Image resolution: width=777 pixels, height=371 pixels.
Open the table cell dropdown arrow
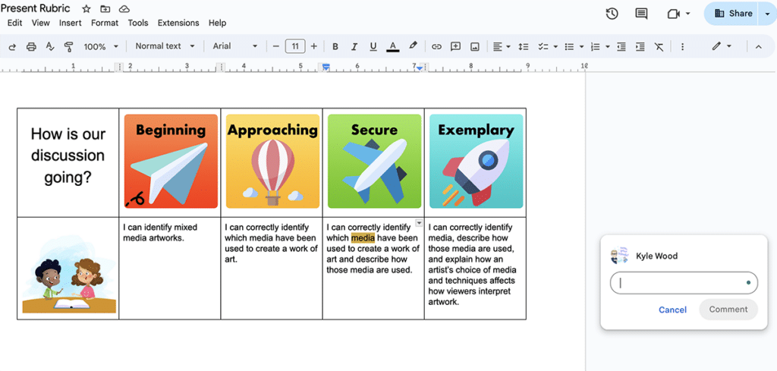pos(419,223)
